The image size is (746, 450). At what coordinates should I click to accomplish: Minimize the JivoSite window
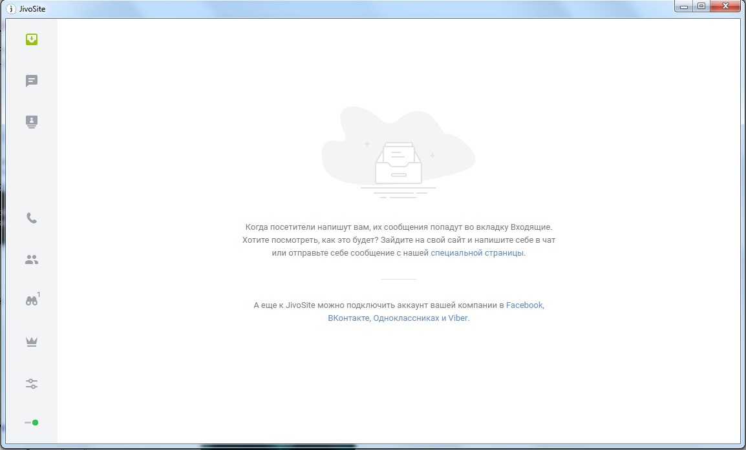pyautogui.click(x=684, y=6)
